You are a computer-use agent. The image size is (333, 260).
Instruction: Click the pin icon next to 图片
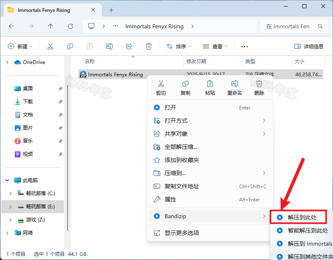coord(61,128)
